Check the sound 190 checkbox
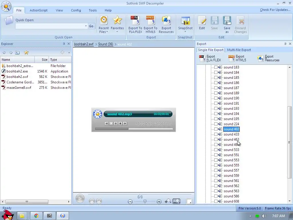The image size is (293, 220). tap(216, 98)
